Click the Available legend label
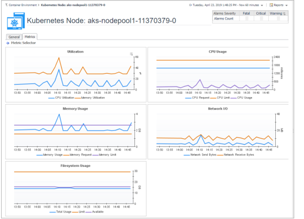Image resolution: width=304 pixels, height=219 pixels. [98, 212]
